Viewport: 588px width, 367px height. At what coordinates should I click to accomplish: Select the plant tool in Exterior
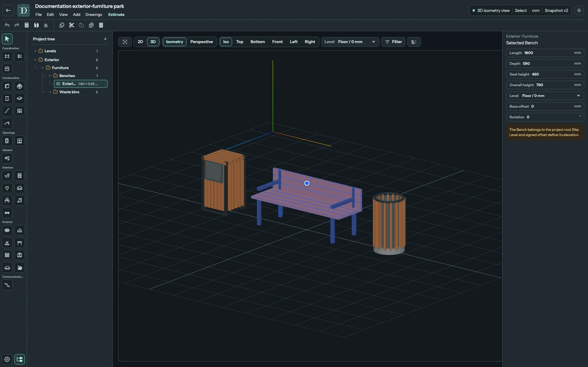[20, 268]
